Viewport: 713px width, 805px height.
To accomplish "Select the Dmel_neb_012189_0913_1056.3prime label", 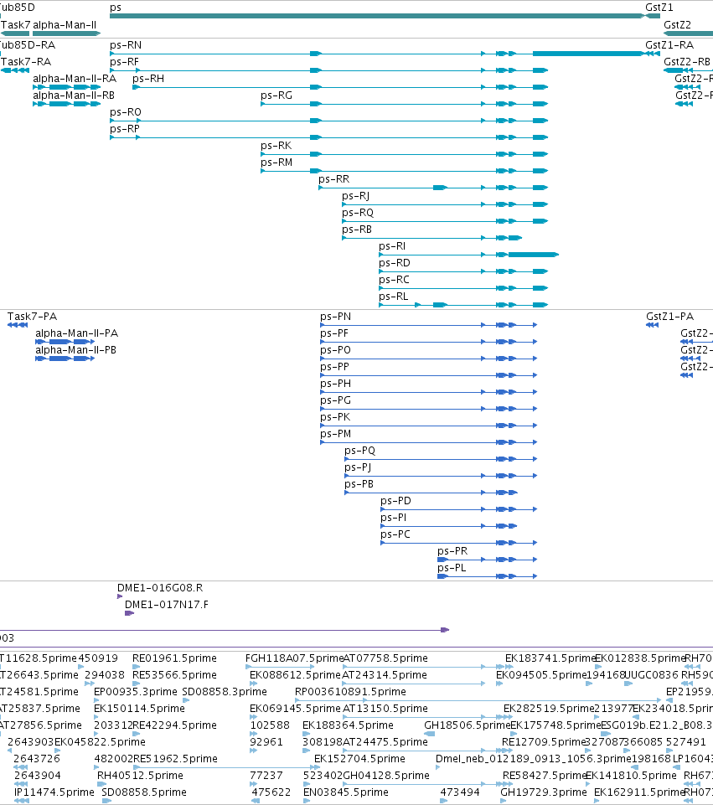I will tap(533, 759).
